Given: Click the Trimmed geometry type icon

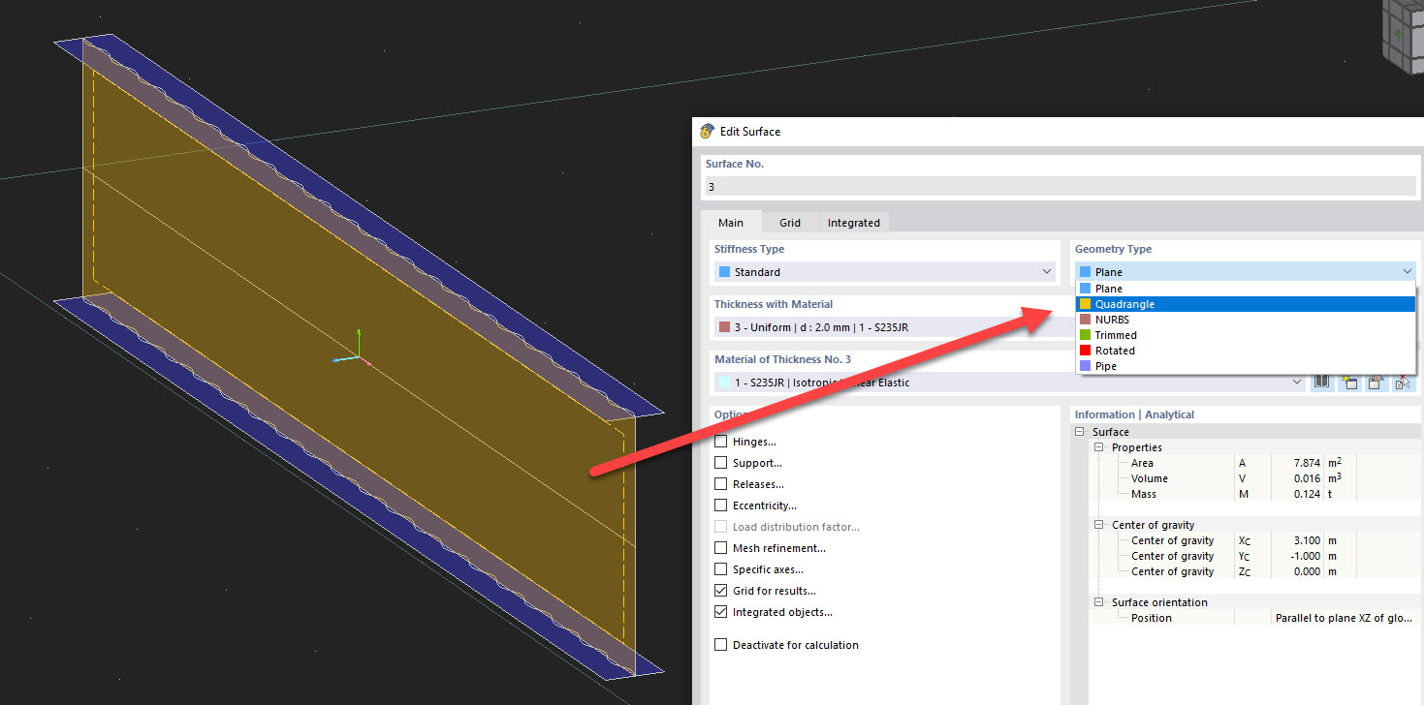Looking at the screenshot, I should 1084,334.
